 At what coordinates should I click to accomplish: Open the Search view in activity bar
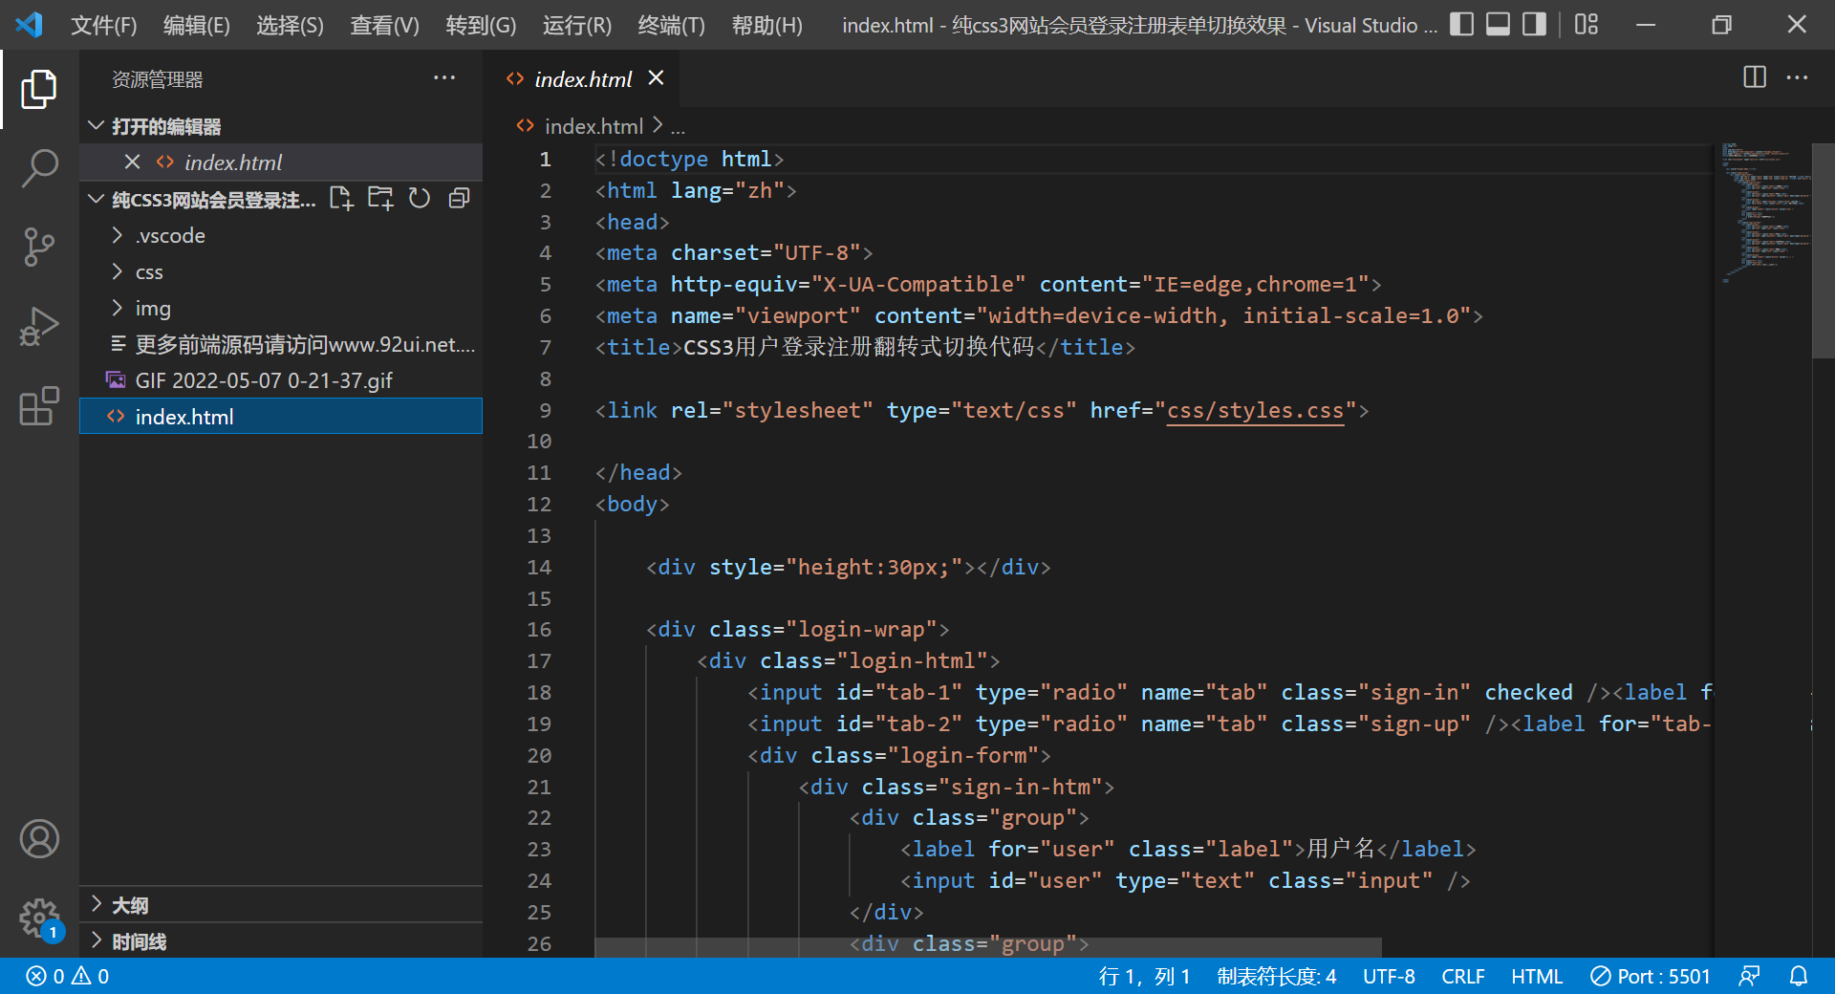pyautogui.click(x=39, y=167)
